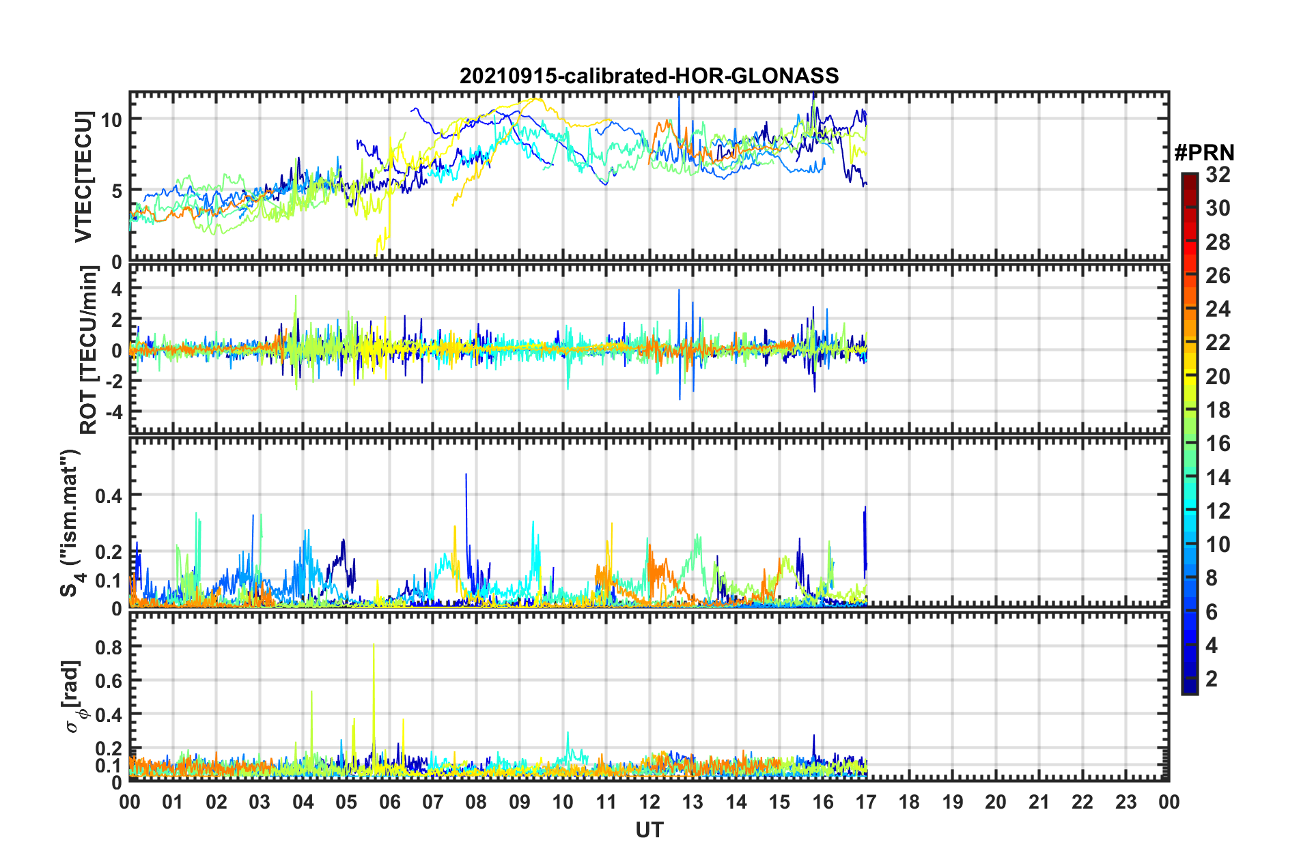Click colorbar tick label 32
1299x868 pixels.
[x=1218, y=175]
